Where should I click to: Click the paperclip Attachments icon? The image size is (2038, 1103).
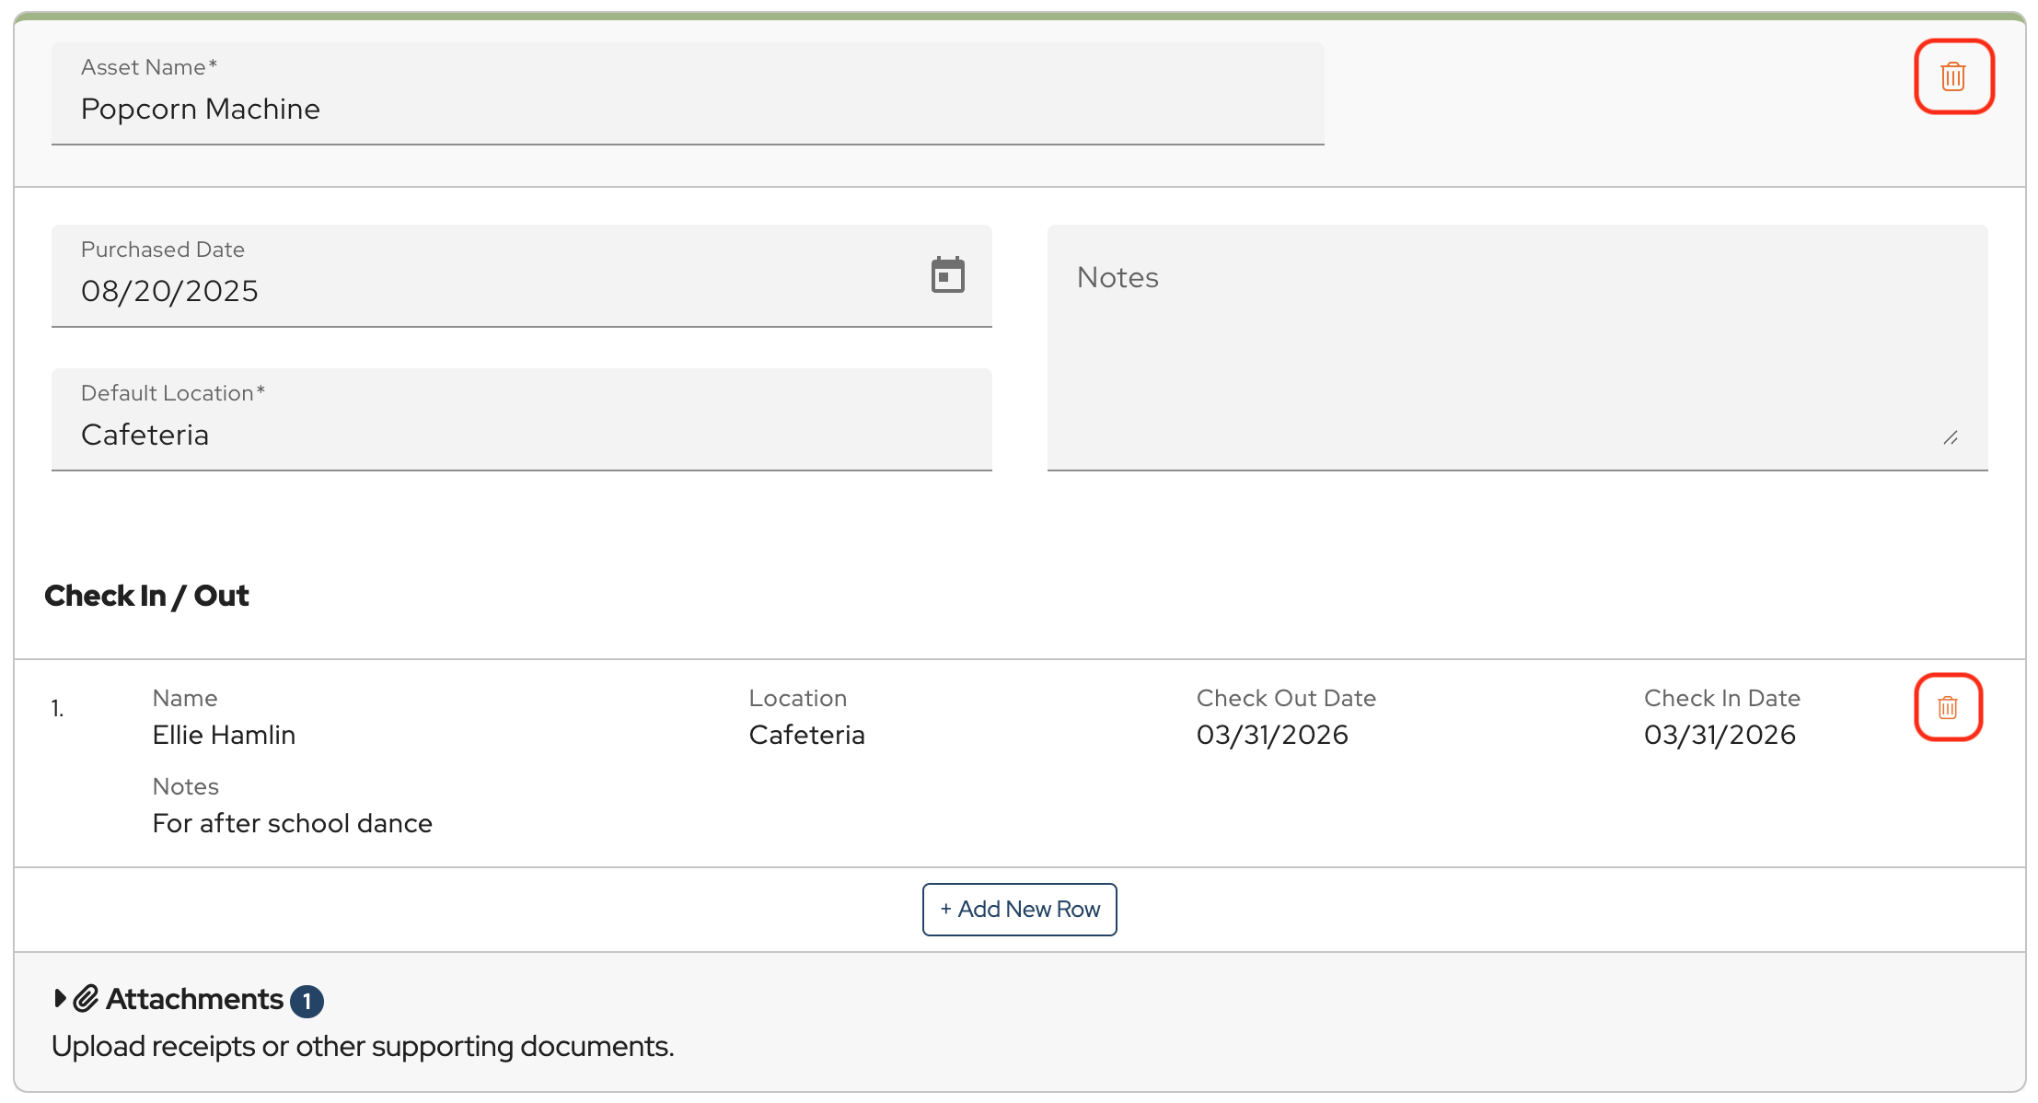(x=86, y=998)
